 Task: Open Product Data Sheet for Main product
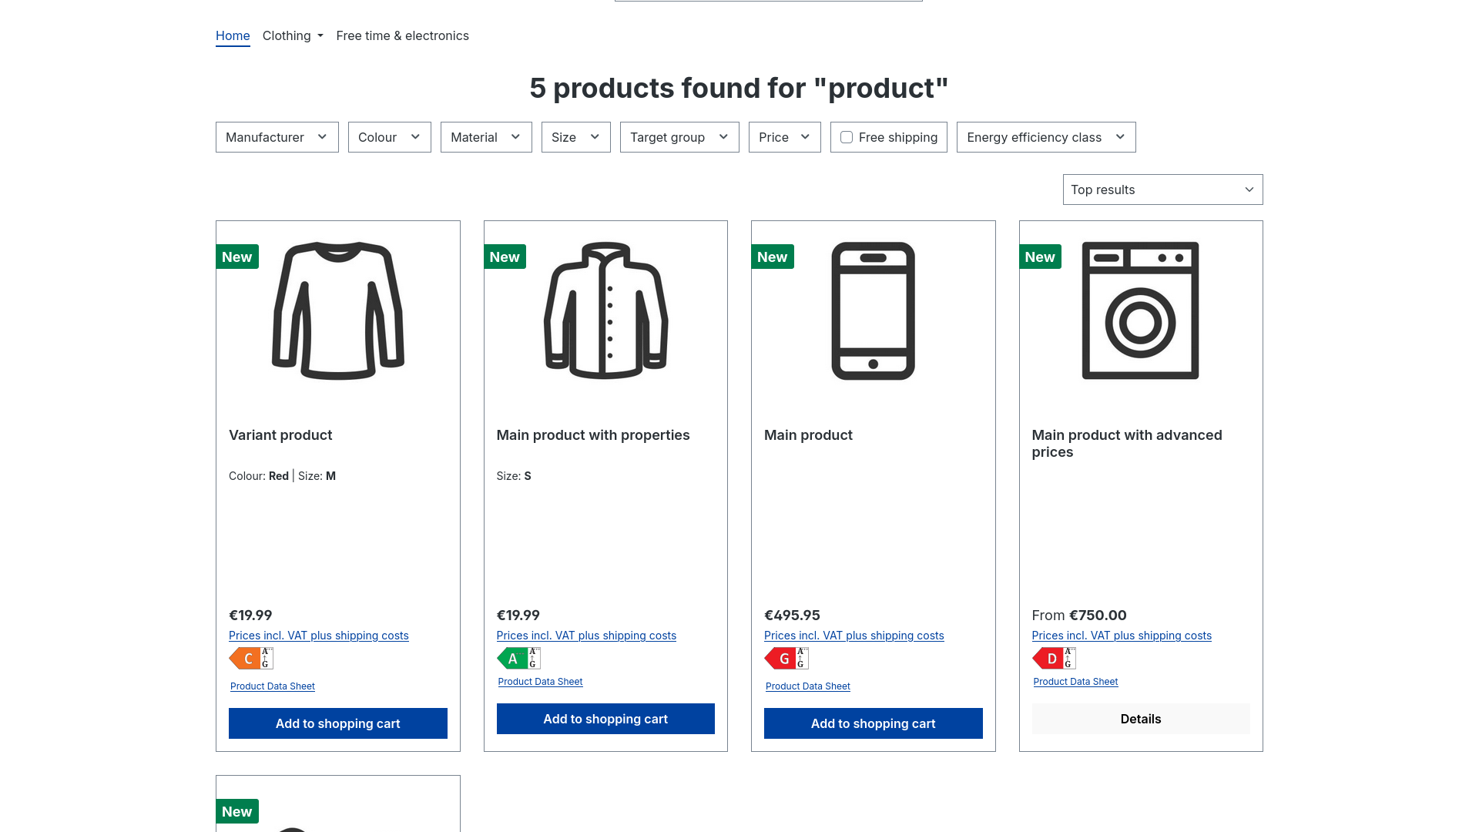click(x=807, y=686)
